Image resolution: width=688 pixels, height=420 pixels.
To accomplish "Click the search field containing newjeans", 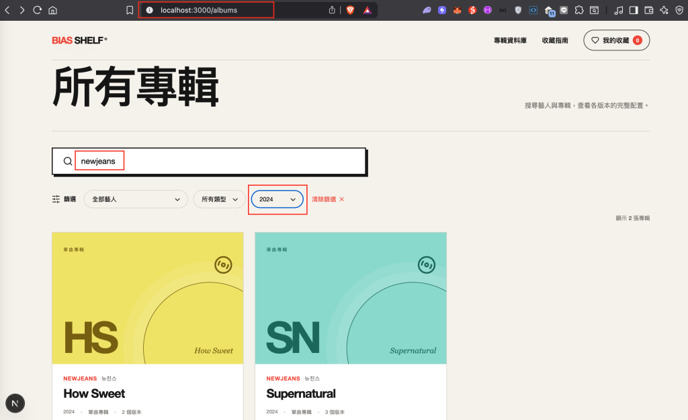I will pyautogui.click(x=209, y=161).
